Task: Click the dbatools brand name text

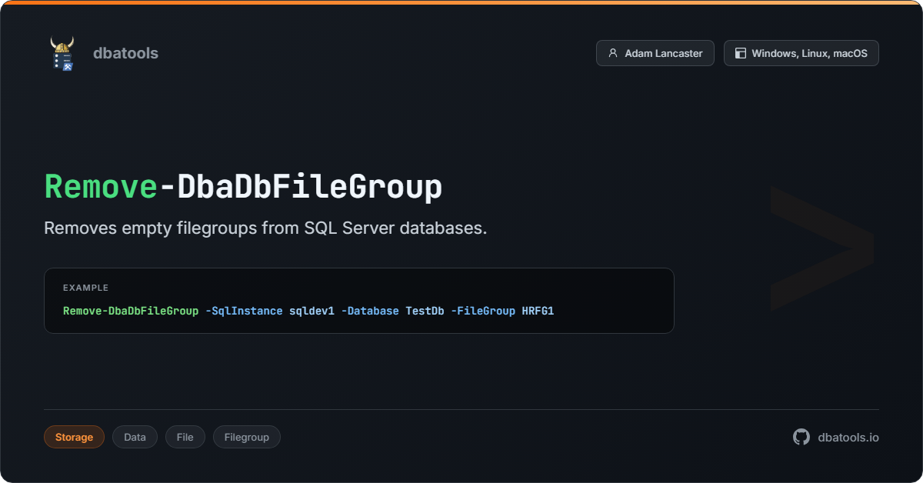Action: click(x=125, y=53)
